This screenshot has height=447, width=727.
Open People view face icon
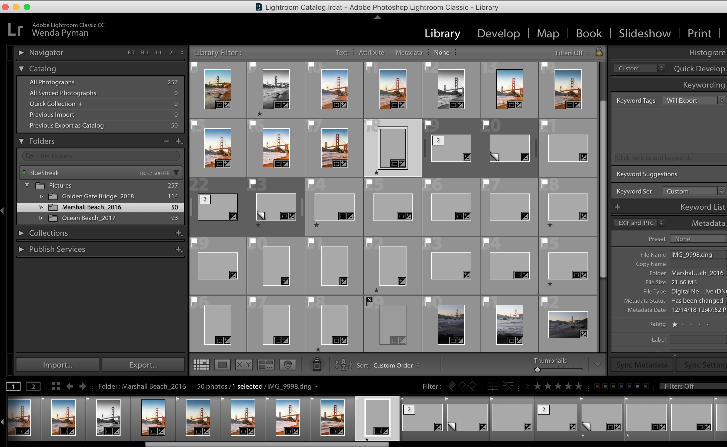tap(287, 365)
